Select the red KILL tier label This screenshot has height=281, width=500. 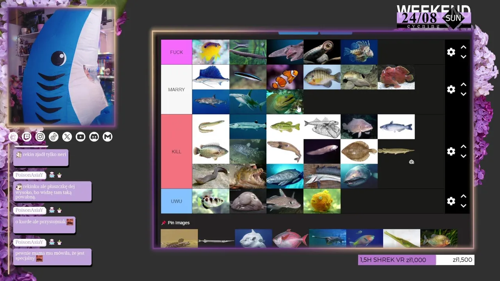point(177,151)
